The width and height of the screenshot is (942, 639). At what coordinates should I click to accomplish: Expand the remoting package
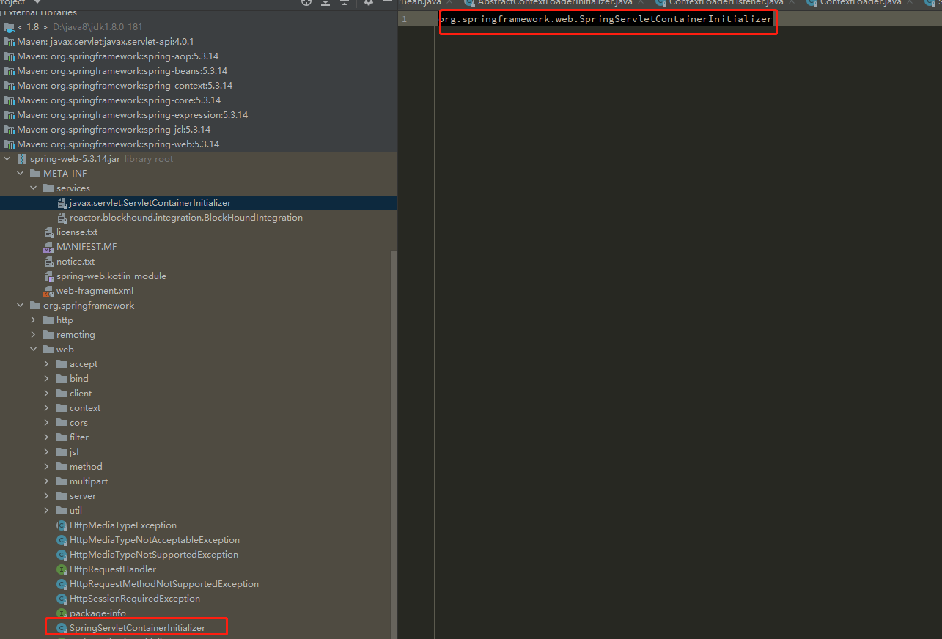point(34,335)
